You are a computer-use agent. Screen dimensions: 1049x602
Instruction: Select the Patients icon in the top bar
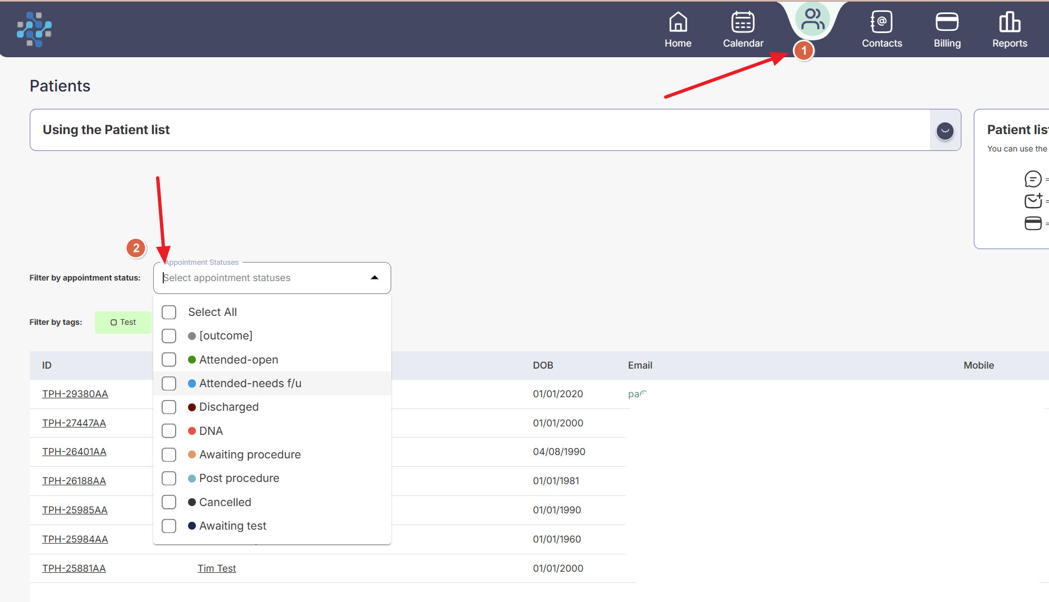[812, 20]
